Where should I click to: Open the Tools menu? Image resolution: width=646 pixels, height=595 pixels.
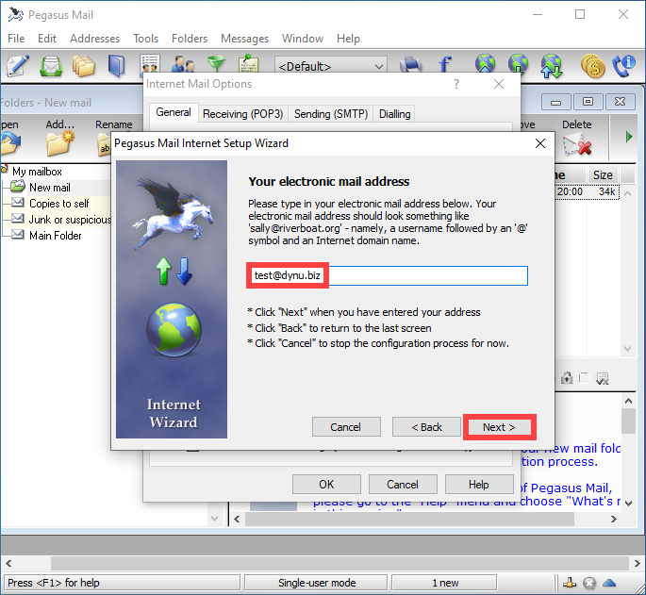[x=145, y=39]
